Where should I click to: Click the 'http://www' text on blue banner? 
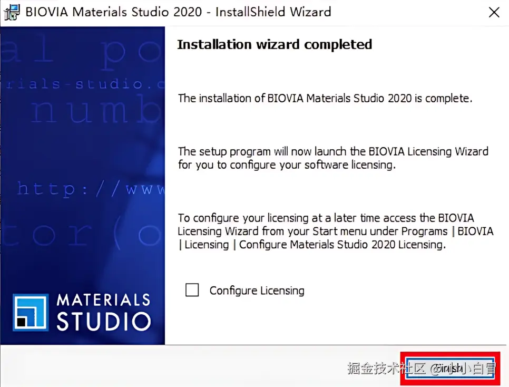[x=91, y=189]
